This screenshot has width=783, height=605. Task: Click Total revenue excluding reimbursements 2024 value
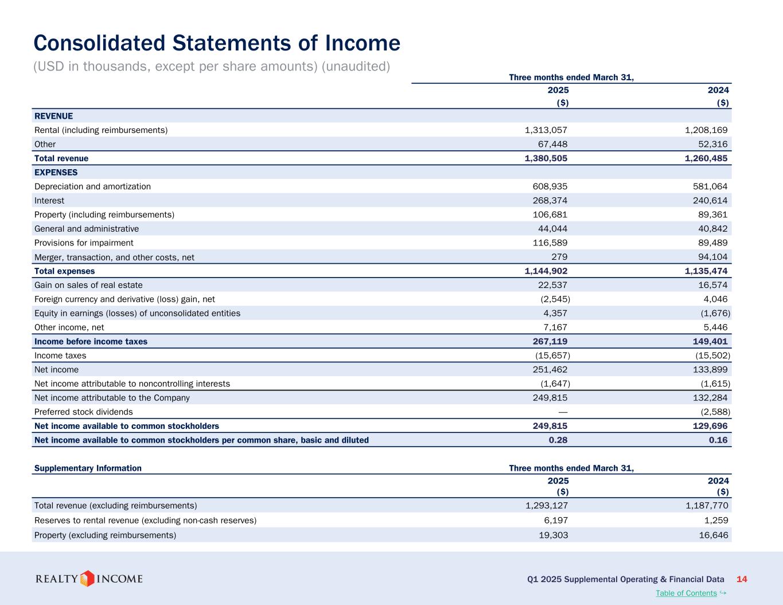click(x=703, y=506)
